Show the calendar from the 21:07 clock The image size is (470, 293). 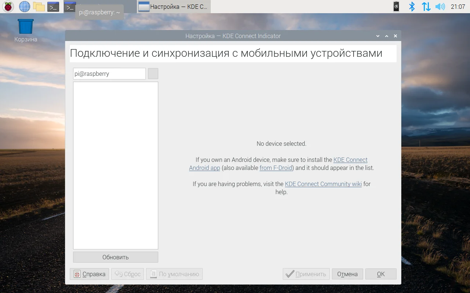tap(458, 7)
